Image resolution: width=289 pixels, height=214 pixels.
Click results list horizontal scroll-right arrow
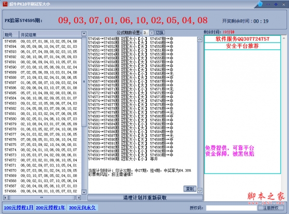(x=79, y=198)
